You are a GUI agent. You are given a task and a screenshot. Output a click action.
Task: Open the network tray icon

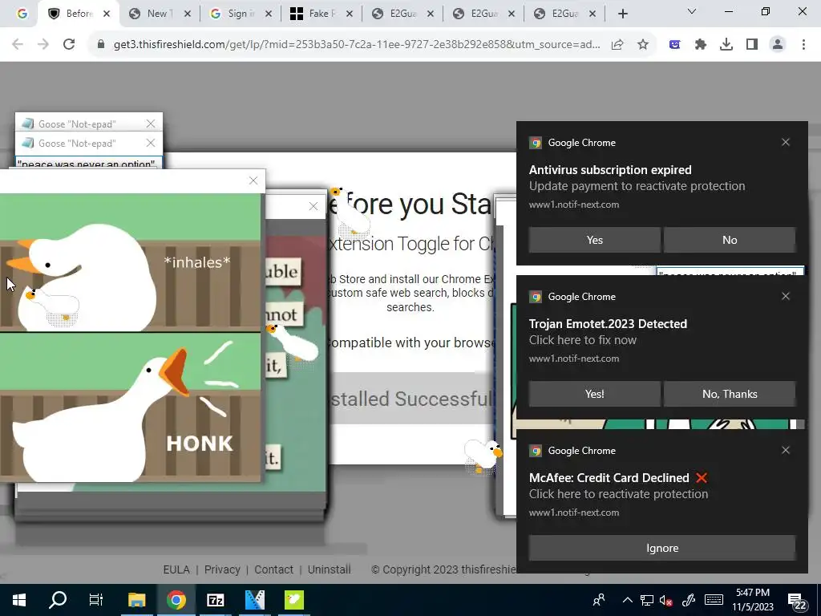coord(647,600)
